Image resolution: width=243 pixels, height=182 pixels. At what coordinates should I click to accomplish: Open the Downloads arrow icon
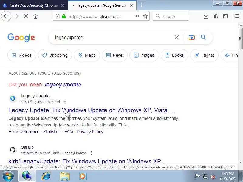[206, 16]
